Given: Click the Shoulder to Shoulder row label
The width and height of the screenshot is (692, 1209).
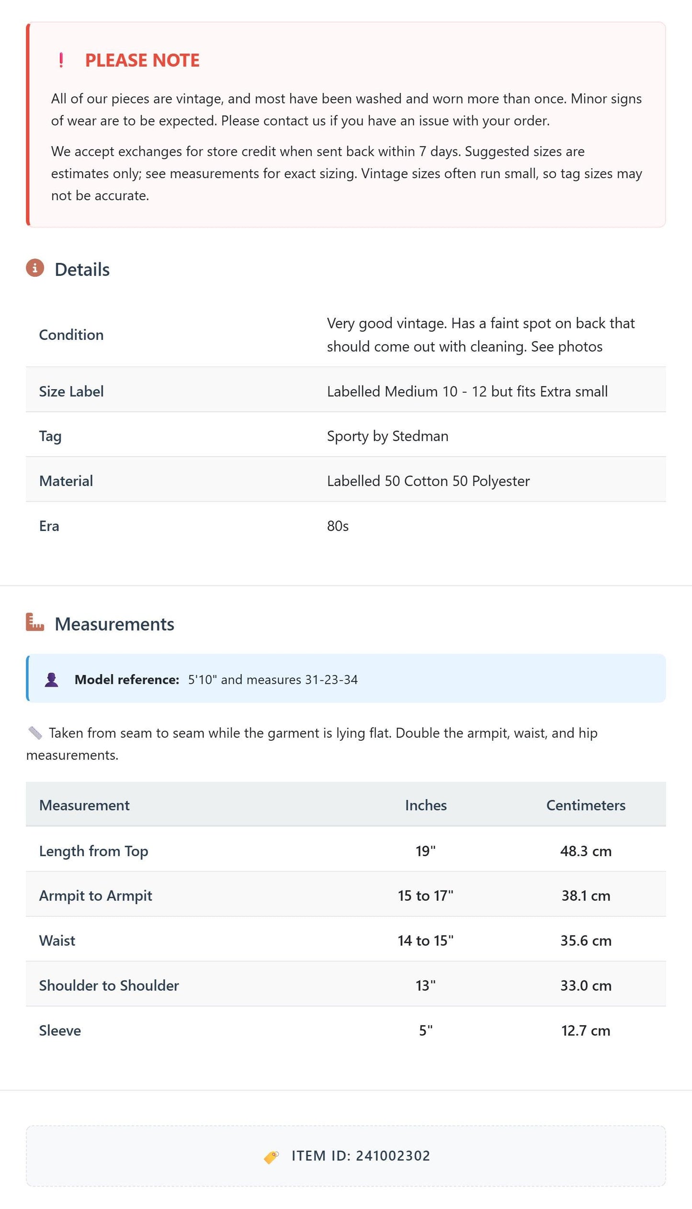Looking at the screenshot, I should (109, 985).
